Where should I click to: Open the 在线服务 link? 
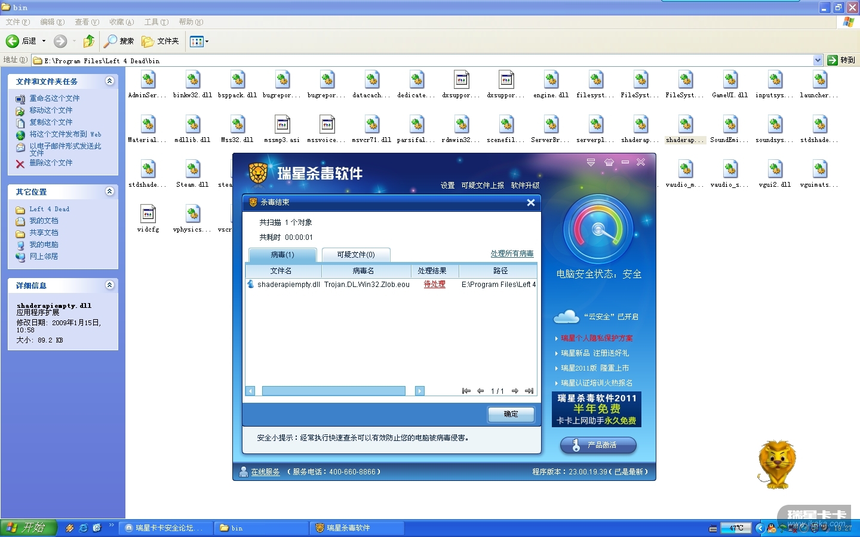[265, 472]
